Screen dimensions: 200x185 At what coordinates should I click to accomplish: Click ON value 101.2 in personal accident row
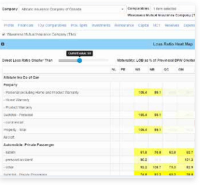[x=189, y=160]
